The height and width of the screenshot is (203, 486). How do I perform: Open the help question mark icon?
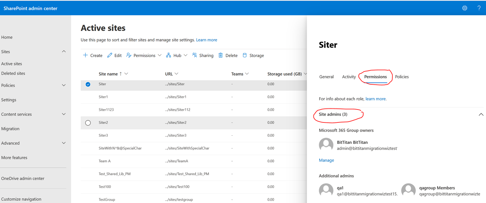point(479,8)
